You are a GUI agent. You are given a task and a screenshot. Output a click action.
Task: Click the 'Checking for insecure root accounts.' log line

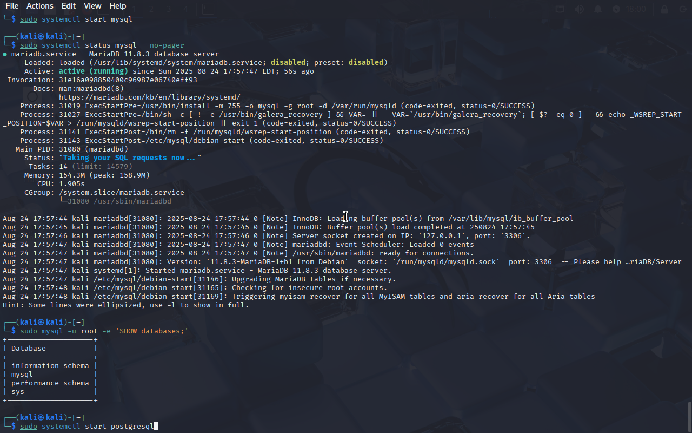(x=195, y=288)
